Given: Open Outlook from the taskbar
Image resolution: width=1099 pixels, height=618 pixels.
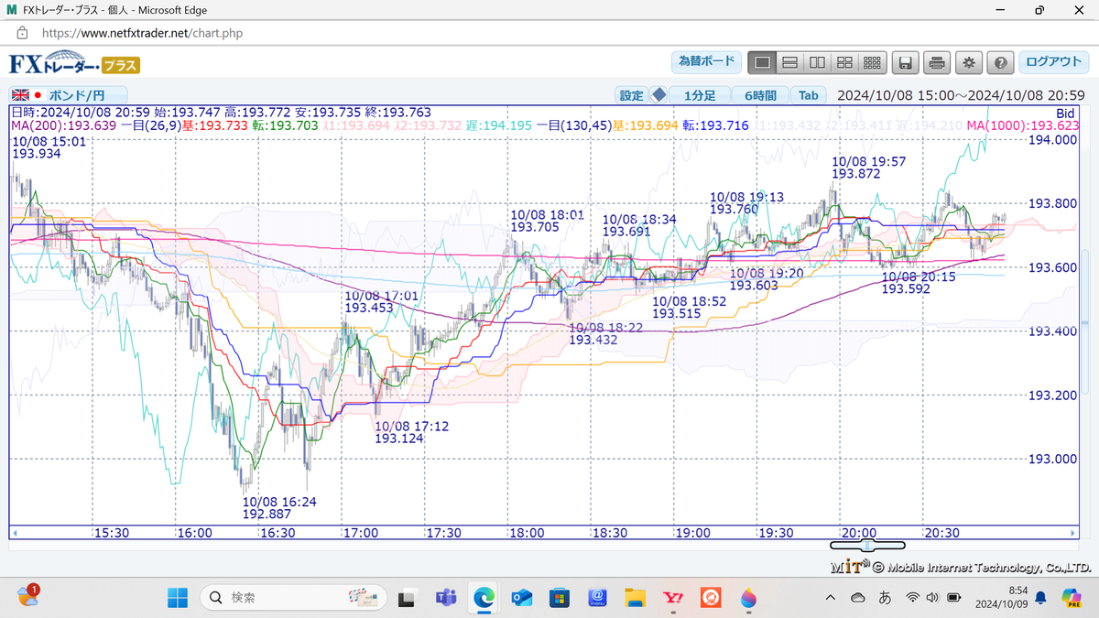Looking at the screenshot, I should pos(522,598).
